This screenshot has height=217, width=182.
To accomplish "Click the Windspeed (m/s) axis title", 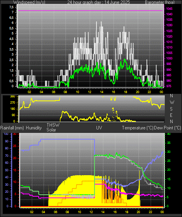I will (x=29, y=2).
